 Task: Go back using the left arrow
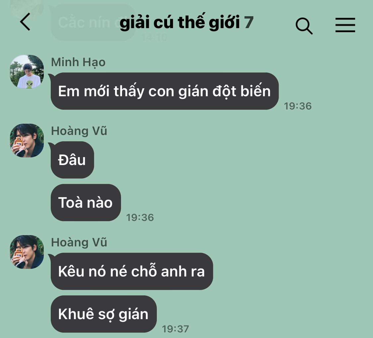[25, 22]
